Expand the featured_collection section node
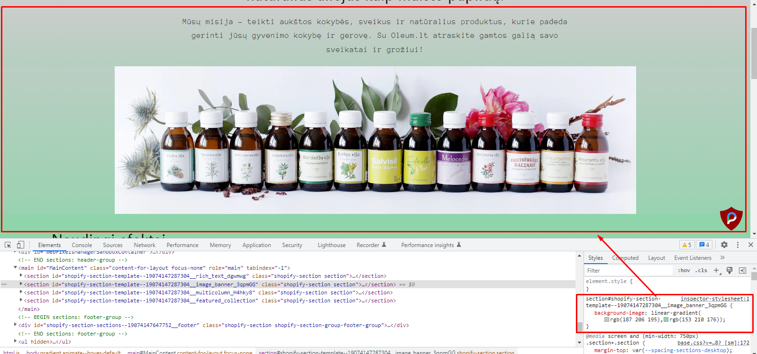The width and height of the screenshot is (757, 354). [x=21, y=300]
